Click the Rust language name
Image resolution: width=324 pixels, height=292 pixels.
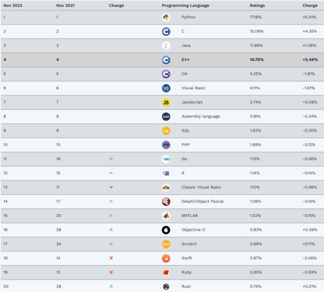186,287
